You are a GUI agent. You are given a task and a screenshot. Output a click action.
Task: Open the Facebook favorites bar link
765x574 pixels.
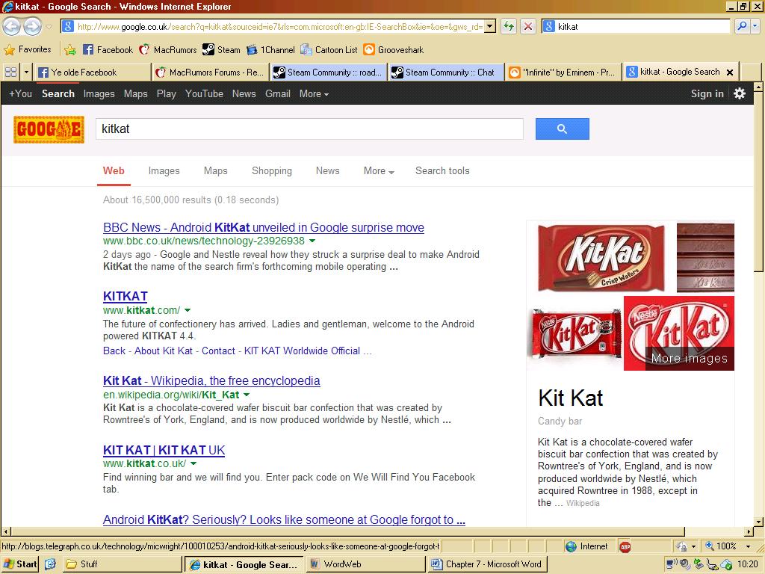(108, 50)
